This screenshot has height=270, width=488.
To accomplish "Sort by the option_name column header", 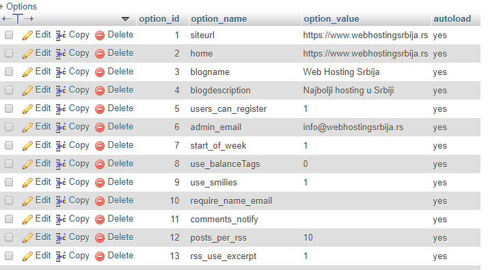I will coord(219,19).
